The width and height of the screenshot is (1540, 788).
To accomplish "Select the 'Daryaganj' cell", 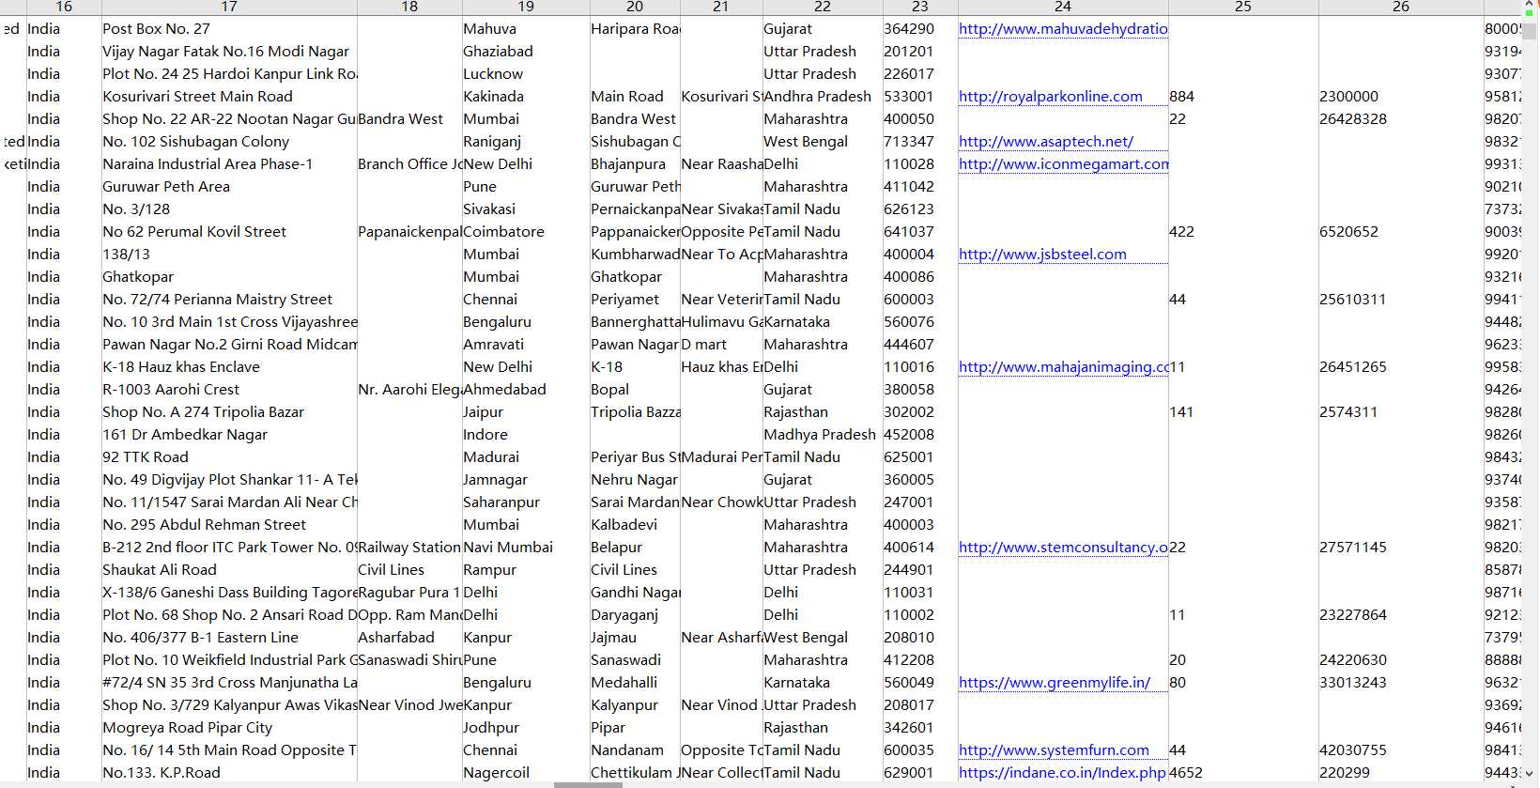I will coord(635,615).
